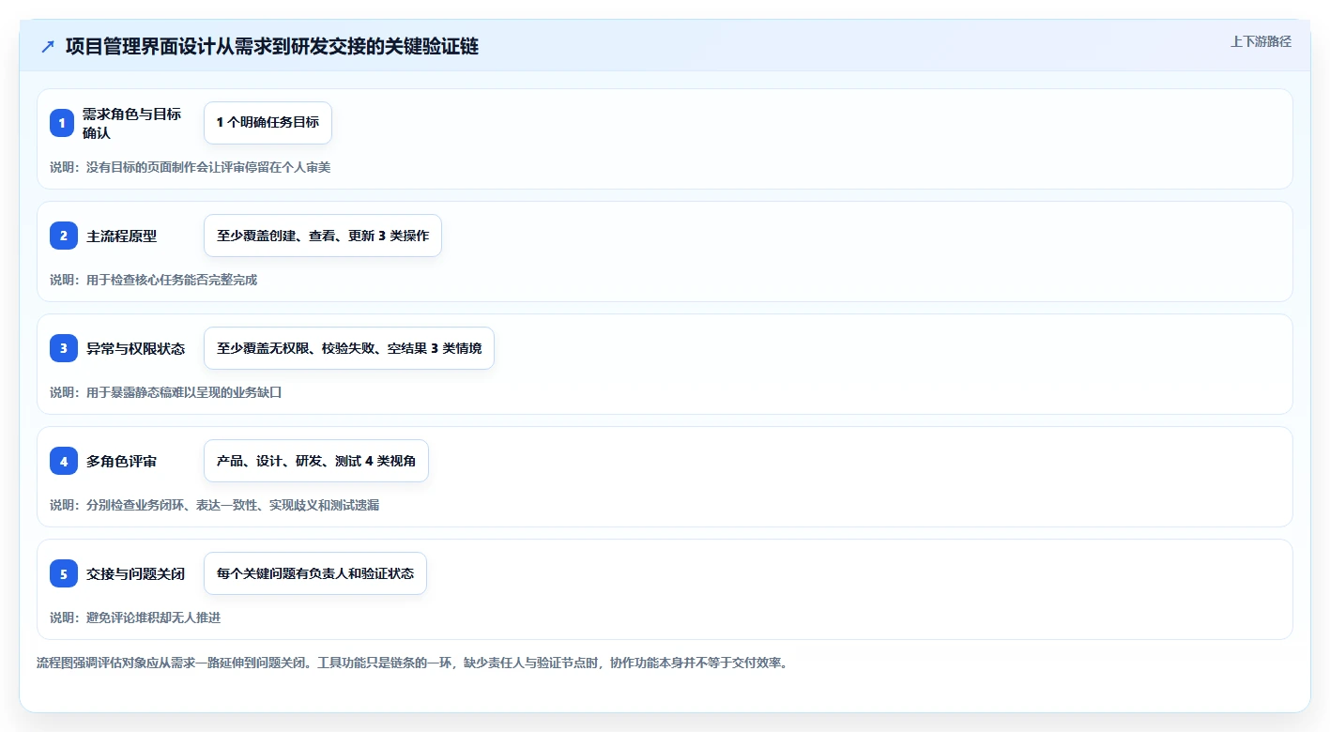Click the note 没有目标的页面制作会让评审停留在个人审美
The height and width of the screenshot is (732, 1330).
coord(190,167)
